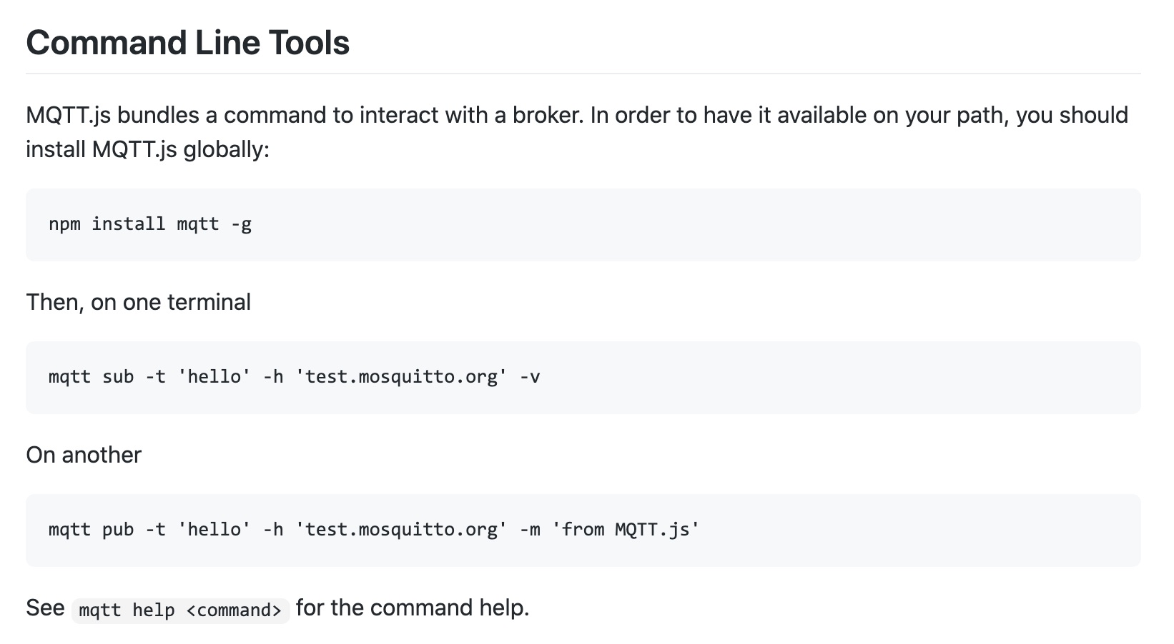Click the -g flag in the npm command
This screenshot has height=644, width=1174.
point(241,225)
